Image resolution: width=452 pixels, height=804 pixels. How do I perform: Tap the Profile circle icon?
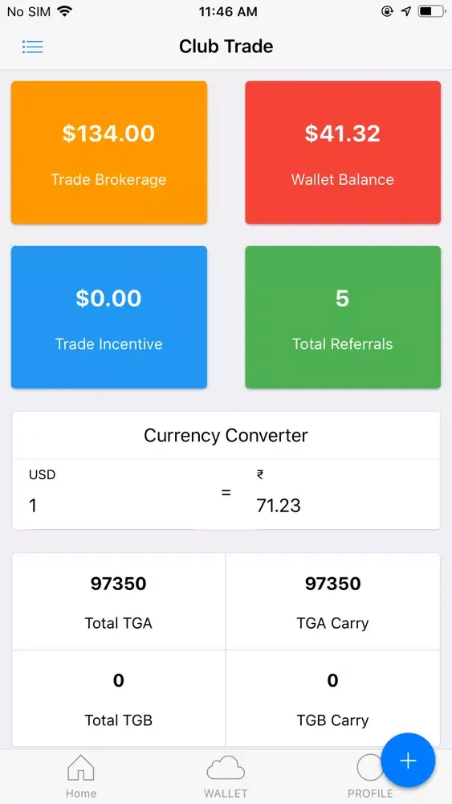pos(369,768)
